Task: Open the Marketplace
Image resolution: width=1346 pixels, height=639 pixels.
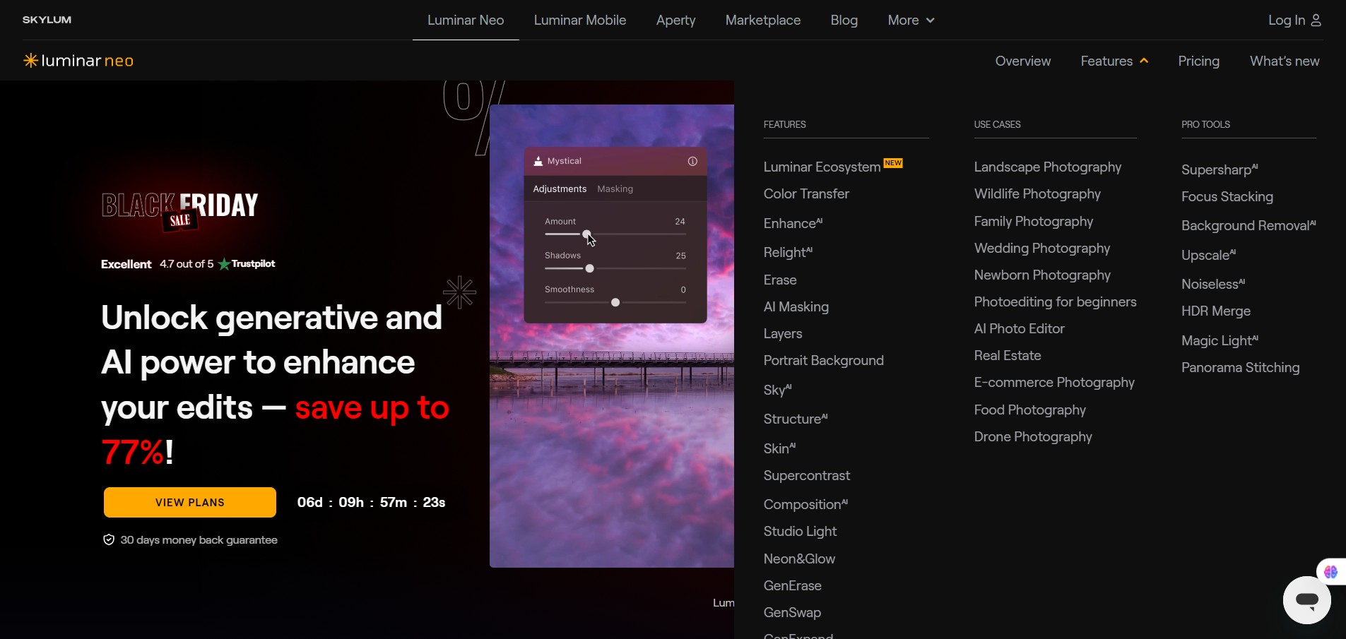Action: pos(763,20)
